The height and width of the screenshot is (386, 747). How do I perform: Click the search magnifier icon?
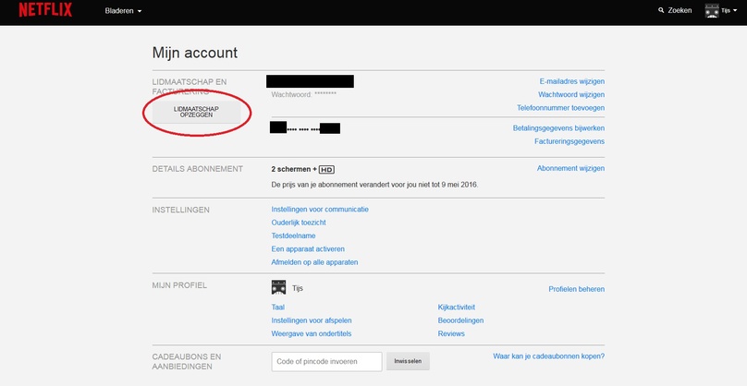[x=661, y=10]
